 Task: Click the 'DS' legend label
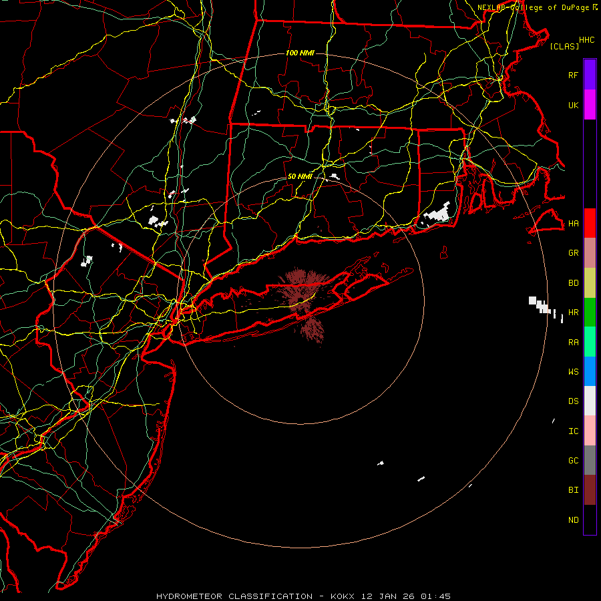tap(574, 401)
